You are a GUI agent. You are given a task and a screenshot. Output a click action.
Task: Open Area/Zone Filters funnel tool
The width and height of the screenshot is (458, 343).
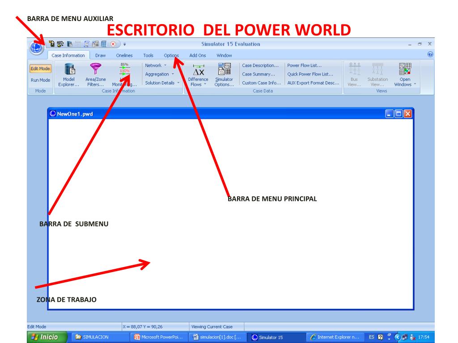96,75
